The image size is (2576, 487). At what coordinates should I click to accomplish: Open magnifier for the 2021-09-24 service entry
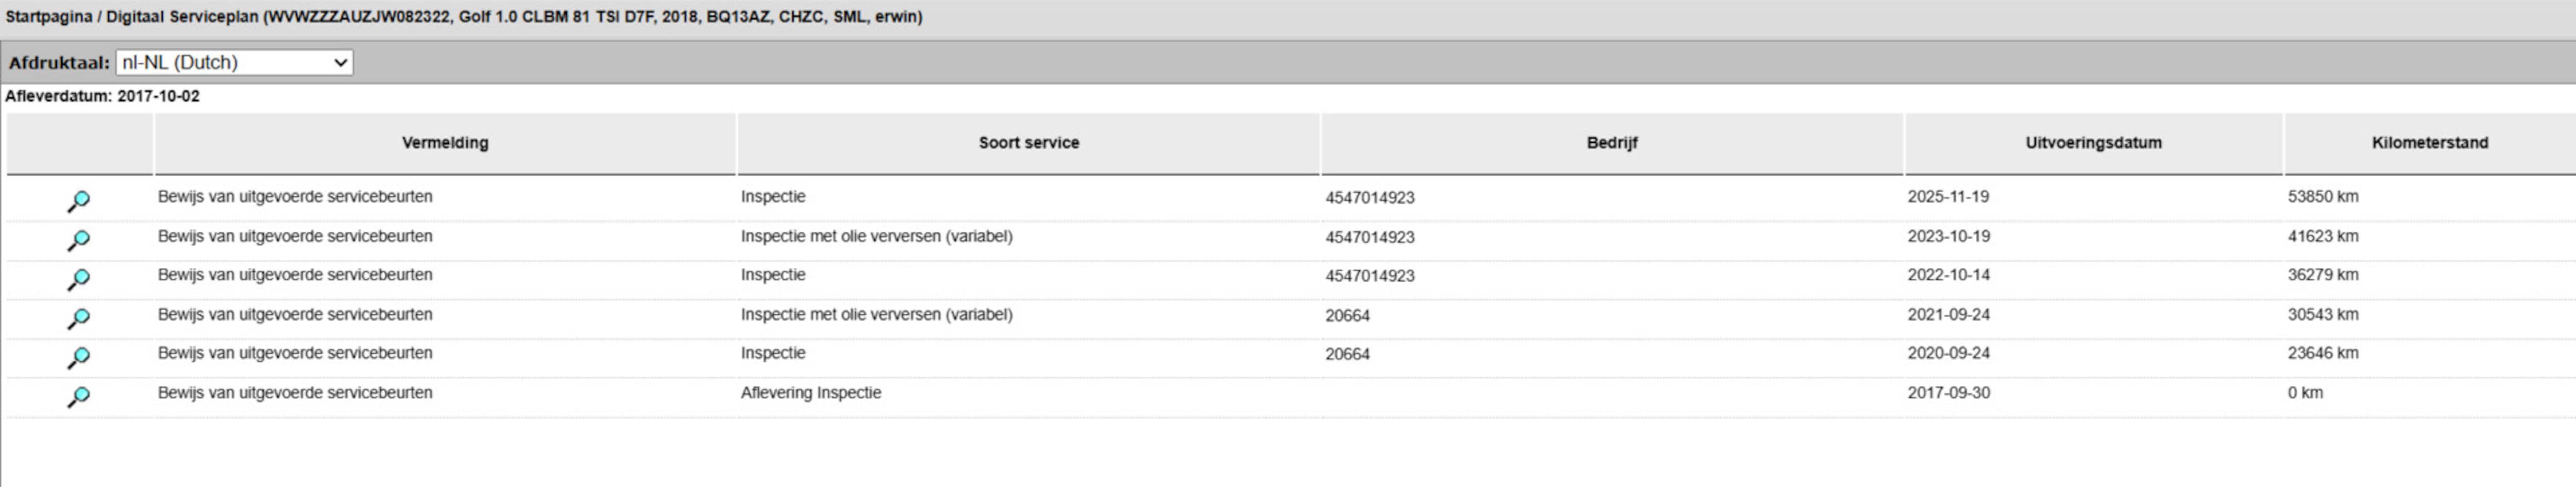(x=78, y=318)
